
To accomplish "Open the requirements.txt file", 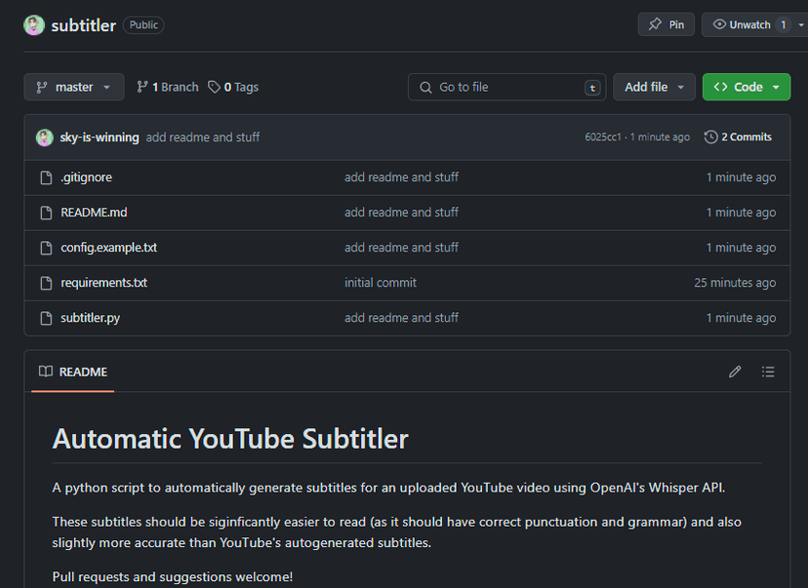I will [103, 283].
